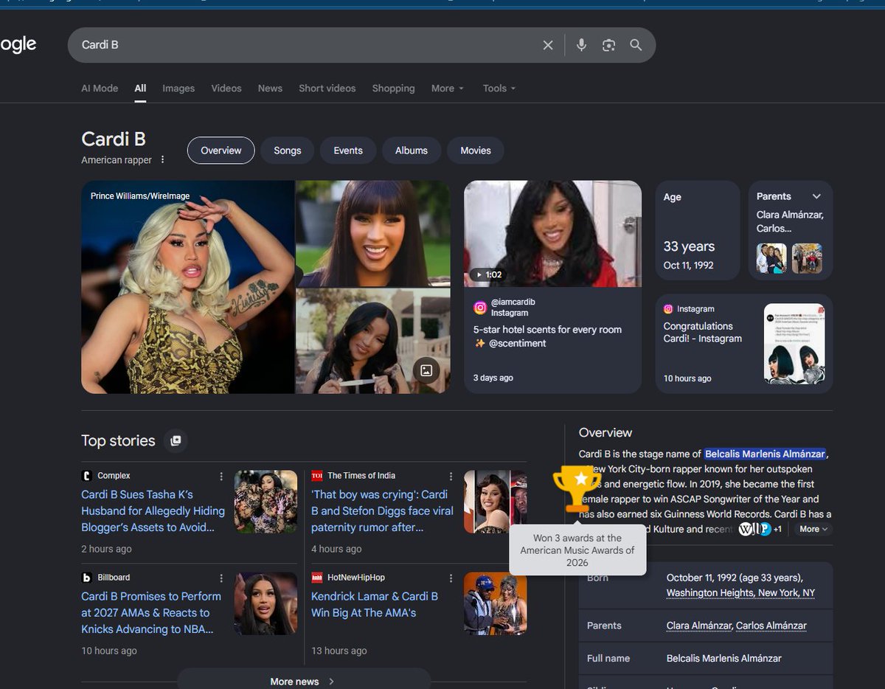Expand More news
The image size is (885, 689).
coord(304,680)
